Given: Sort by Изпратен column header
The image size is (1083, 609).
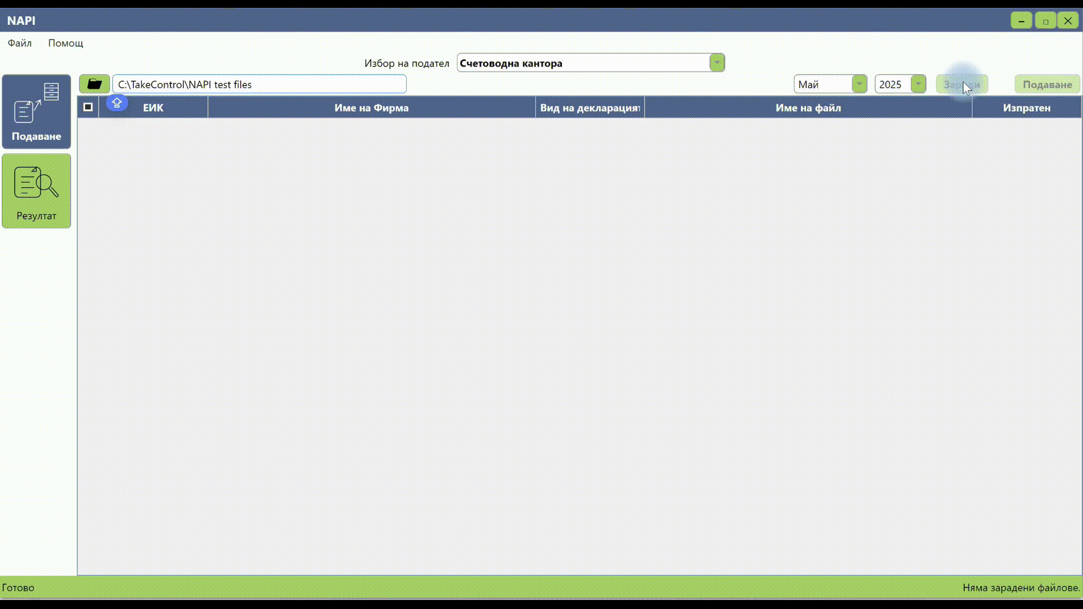Looking at the screenshot, I should (1027, 108).
